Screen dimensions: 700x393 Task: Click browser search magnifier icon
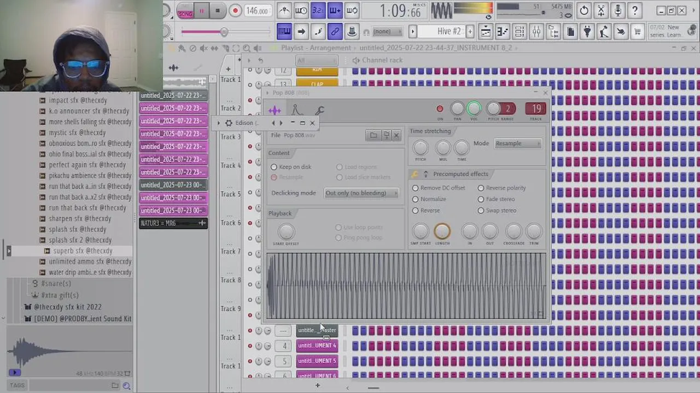point(126,386)
